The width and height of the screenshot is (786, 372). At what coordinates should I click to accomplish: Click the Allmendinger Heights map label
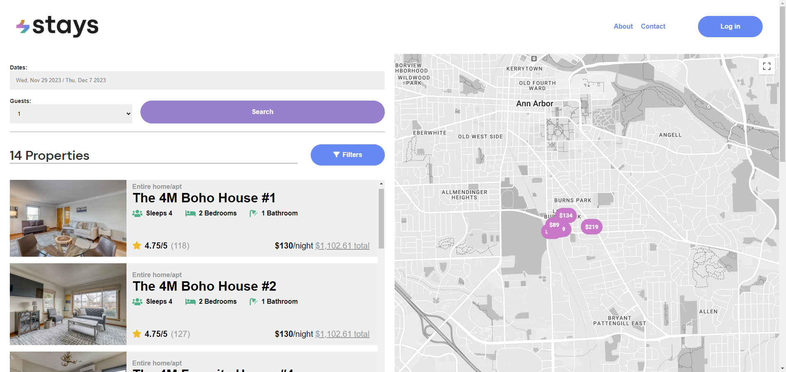click(x=464, y=195)
